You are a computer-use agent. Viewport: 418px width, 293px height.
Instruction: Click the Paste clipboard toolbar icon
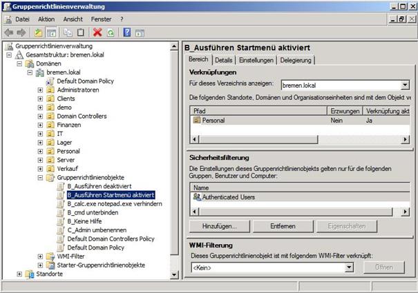[x=82, y=32]
